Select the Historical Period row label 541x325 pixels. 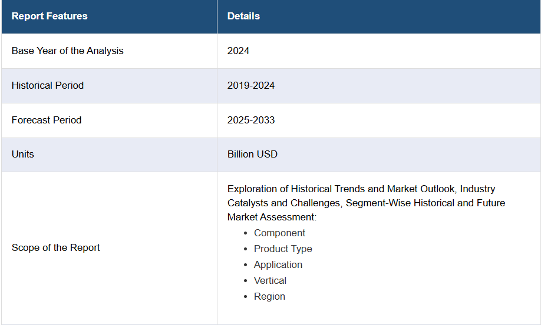coord(48,85)
